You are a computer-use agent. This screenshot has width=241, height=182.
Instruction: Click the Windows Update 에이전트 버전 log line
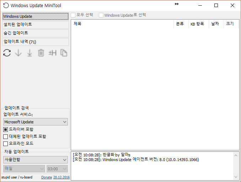coord(136,160)
